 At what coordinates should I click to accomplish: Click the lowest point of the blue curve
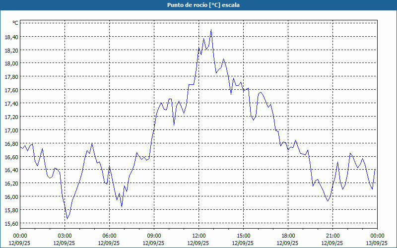click(66, 219)
